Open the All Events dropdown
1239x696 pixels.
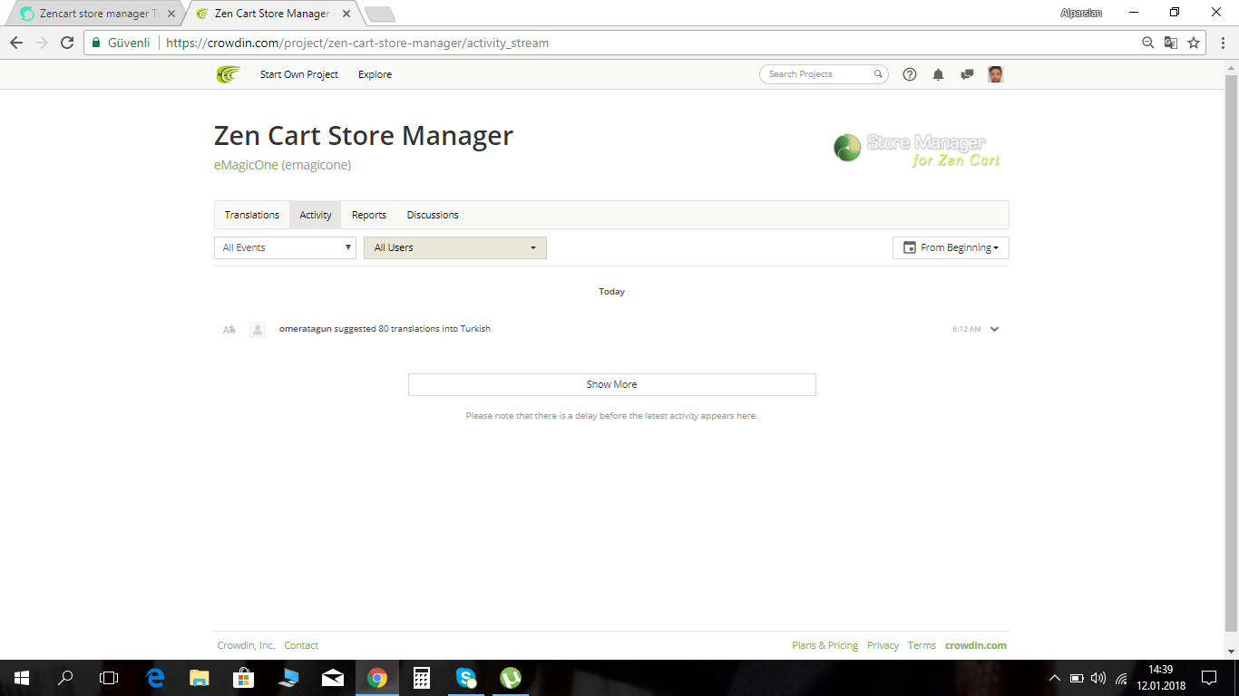click(x=285, y=247)
